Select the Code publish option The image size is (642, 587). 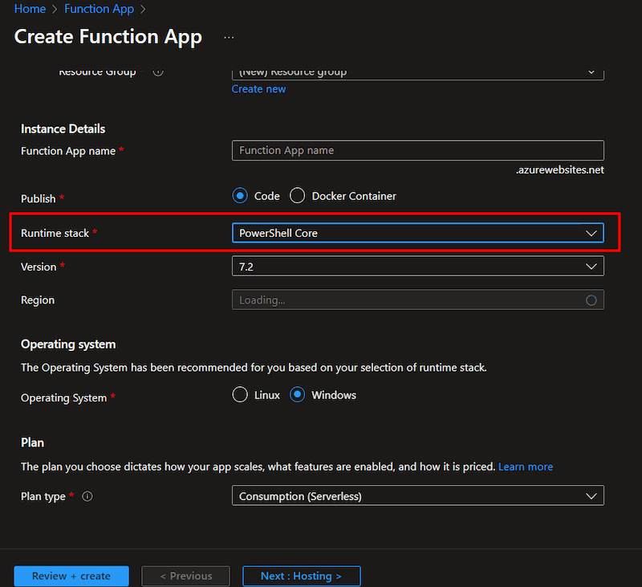[x=240, y=195]
